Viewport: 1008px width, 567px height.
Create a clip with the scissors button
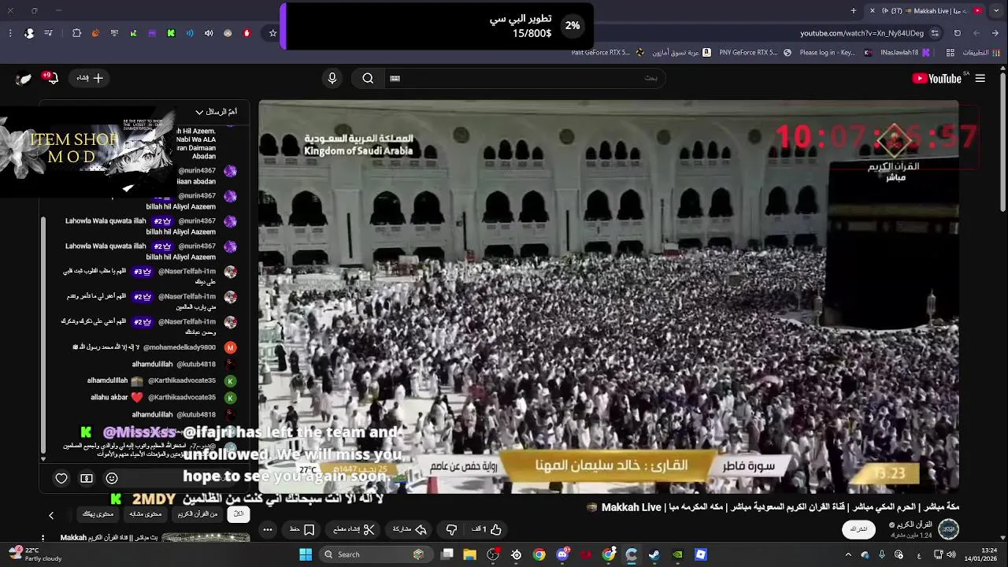(353, 530)
